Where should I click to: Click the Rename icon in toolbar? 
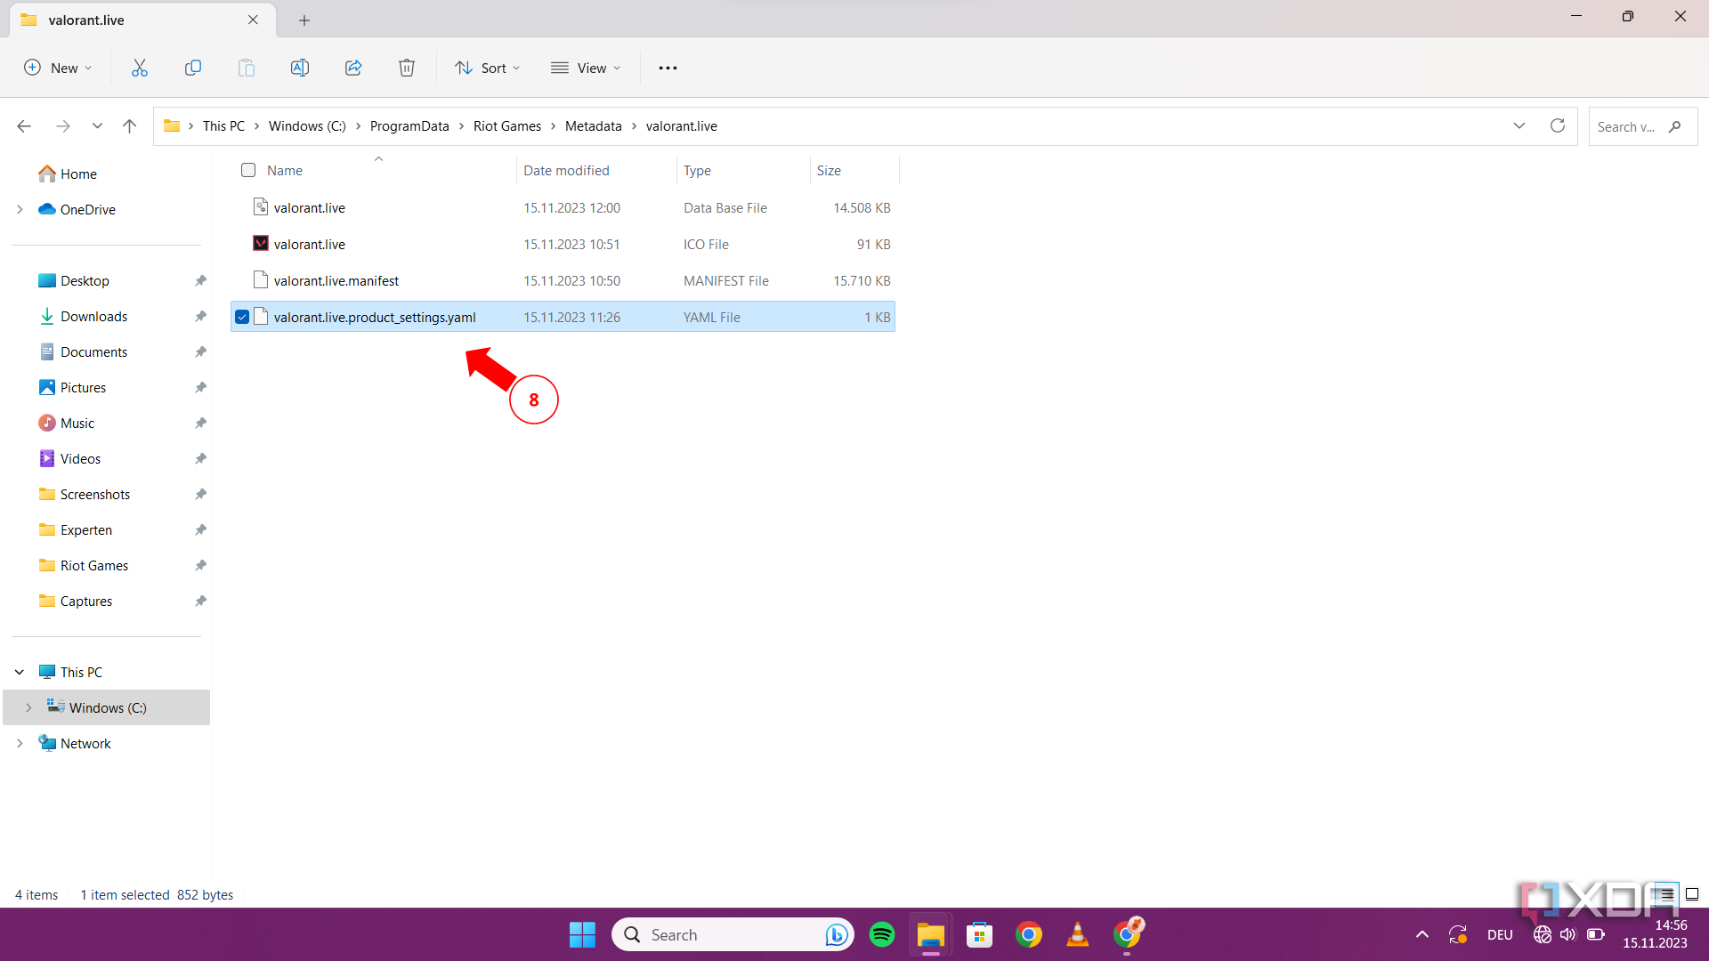point(300,68)
